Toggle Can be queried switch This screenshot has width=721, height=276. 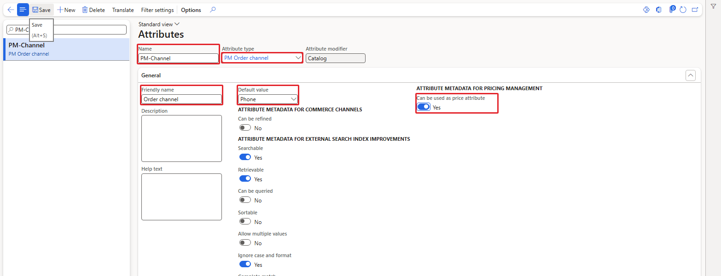245,200
